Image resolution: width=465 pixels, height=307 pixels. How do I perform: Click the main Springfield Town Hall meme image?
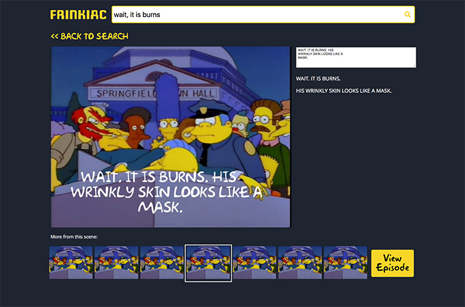[x=170, y=137]
